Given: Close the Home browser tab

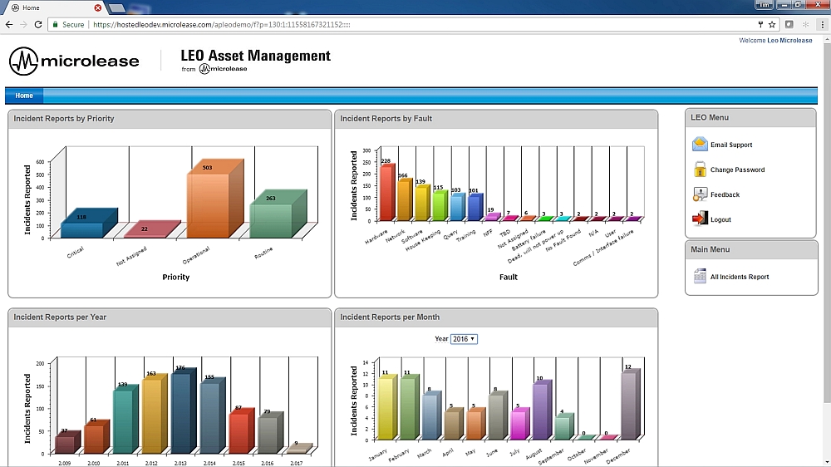Looking at the screenshot, I should pyautogui.click(x=99, y=7).
